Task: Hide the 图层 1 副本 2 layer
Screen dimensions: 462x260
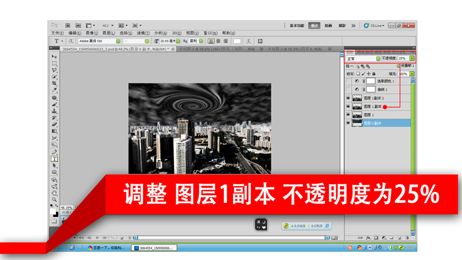Action: click(x=348, y=98)
